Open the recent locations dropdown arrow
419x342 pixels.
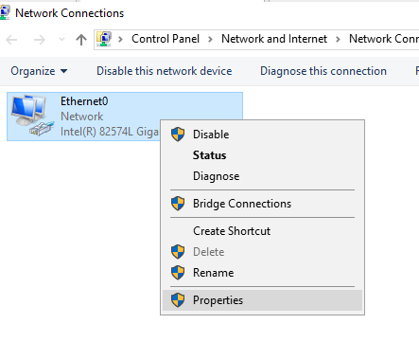pos(61,40)
